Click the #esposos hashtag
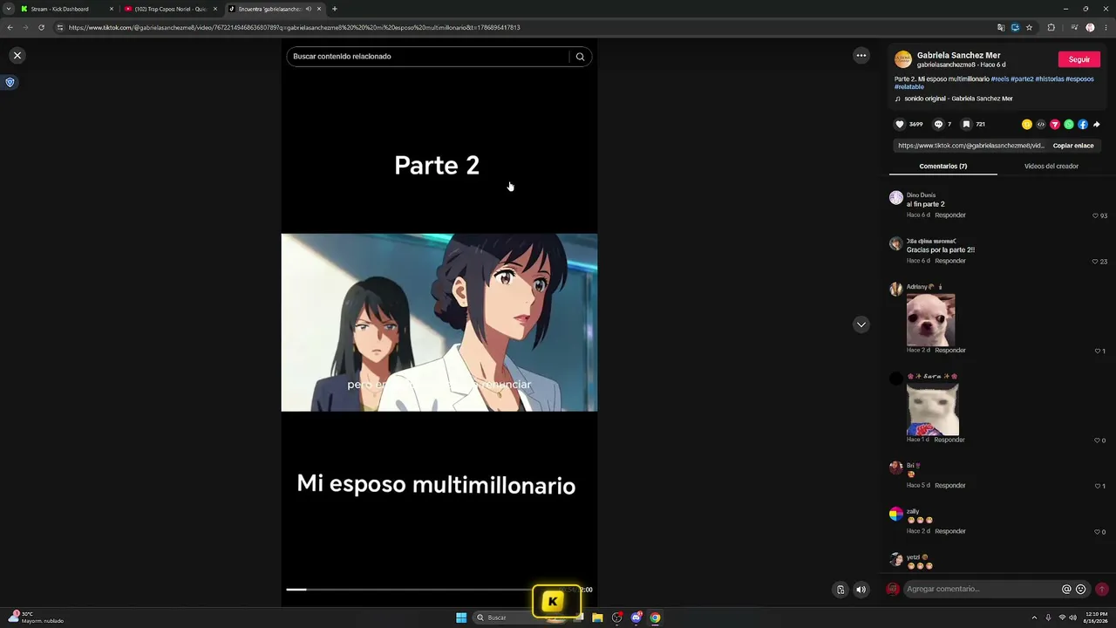The height and width of the screenshot is (628, 1116). [1079, 79]
